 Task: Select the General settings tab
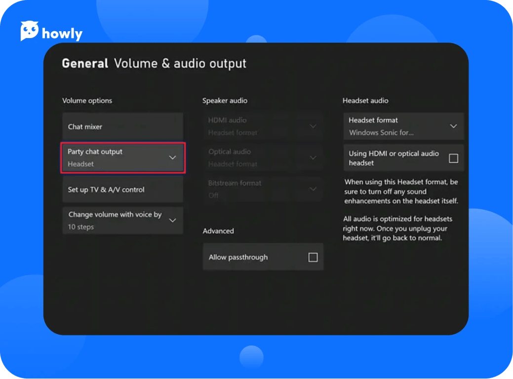84,63
